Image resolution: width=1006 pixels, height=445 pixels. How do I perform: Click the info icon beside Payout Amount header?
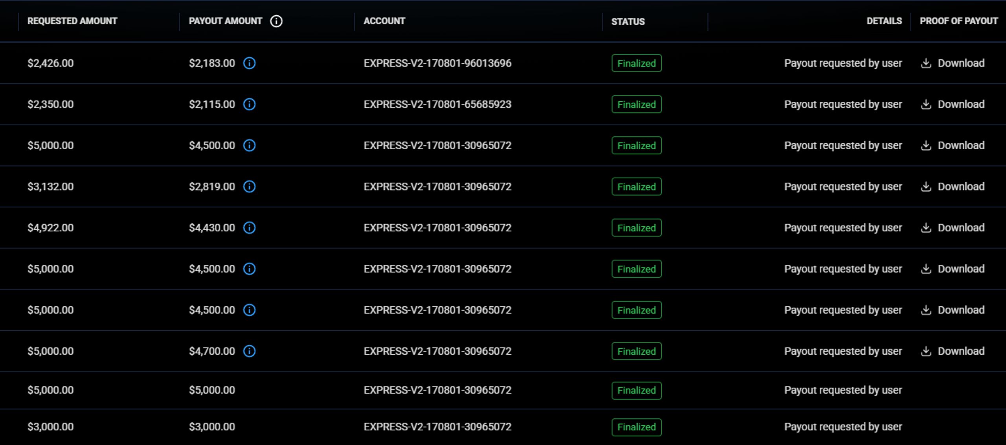pos(276,21)
